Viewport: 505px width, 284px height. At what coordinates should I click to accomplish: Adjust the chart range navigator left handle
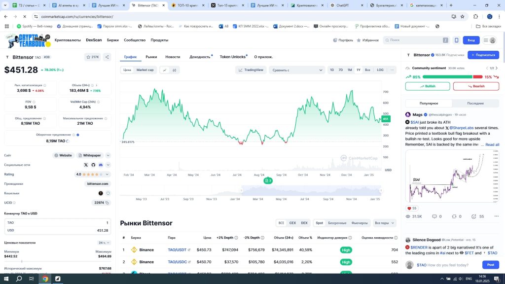tap(242, 191)
